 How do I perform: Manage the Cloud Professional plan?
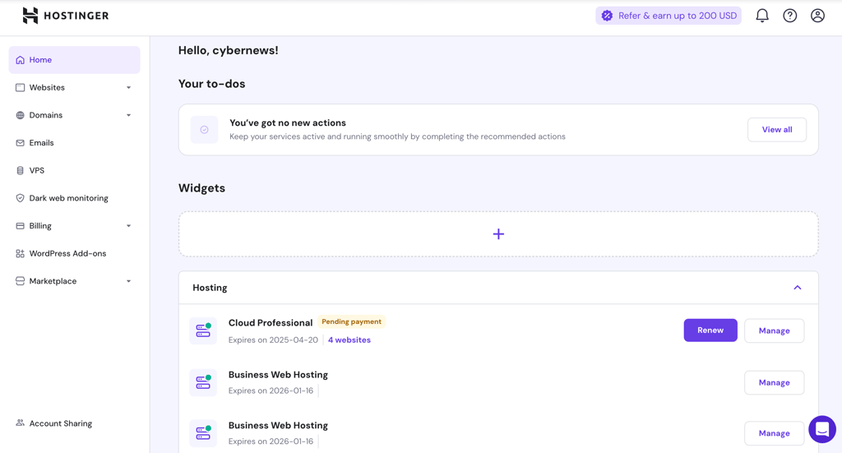click(774, 331)
